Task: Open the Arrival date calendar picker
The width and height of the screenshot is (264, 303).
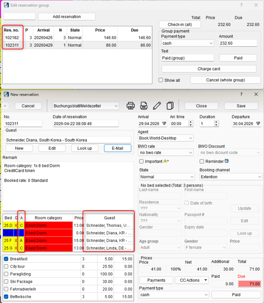Action: [x=164, y=123]
